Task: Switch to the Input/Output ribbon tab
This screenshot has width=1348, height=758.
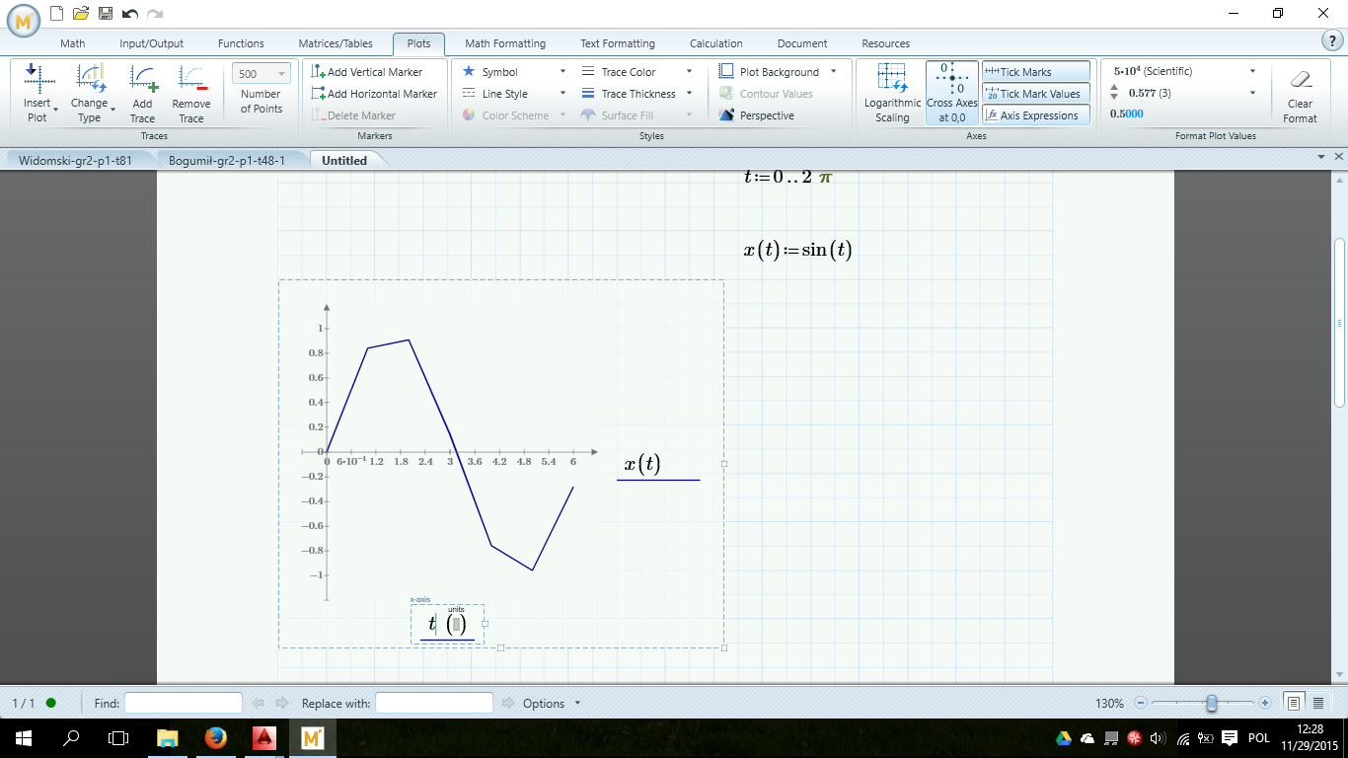Action: click(x=152, y=43)
